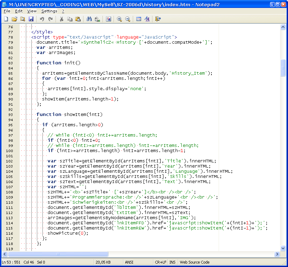Toggle word wrap from the toolbar
Image resolution: width=288 pixels, height=267 pixels.
pos(108,19)
